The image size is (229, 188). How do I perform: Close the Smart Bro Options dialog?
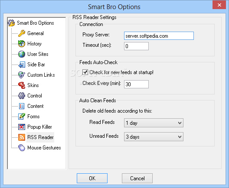click(219, 5)
